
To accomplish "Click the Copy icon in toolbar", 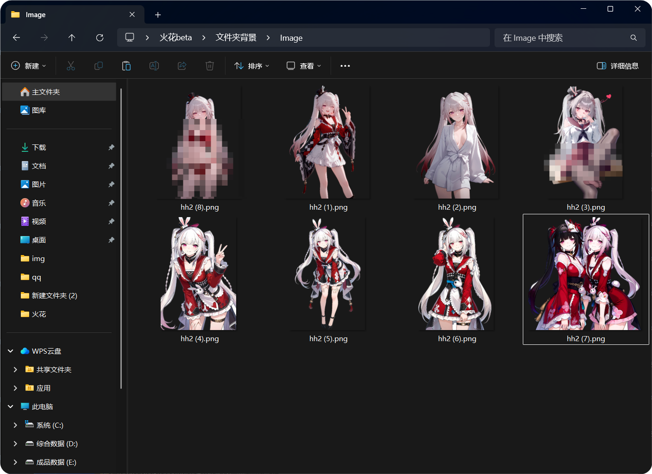I will [99, 66].
